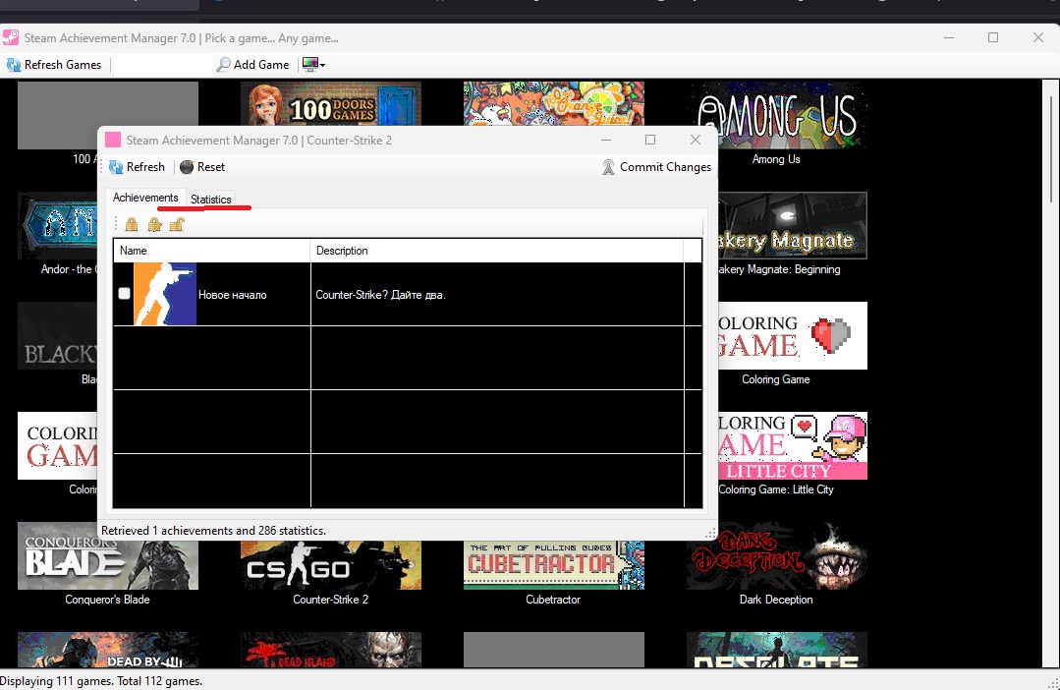Check the Новое начало achievement checkbox
The height and width of the screenshot is (690, 1060).
[125, 294]
